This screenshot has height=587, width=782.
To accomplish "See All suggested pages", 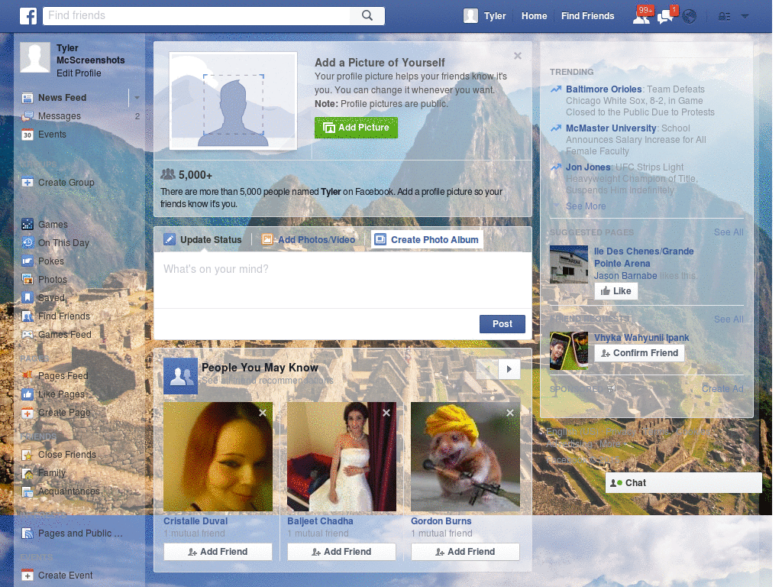I will pos(729,232).
